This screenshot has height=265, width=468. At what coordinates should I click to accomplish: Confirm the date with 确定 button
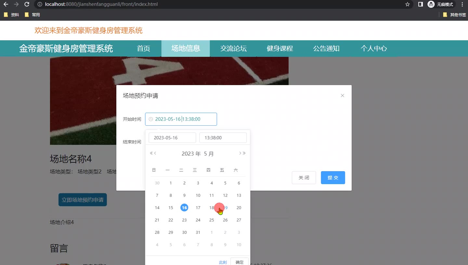point(240,262)
